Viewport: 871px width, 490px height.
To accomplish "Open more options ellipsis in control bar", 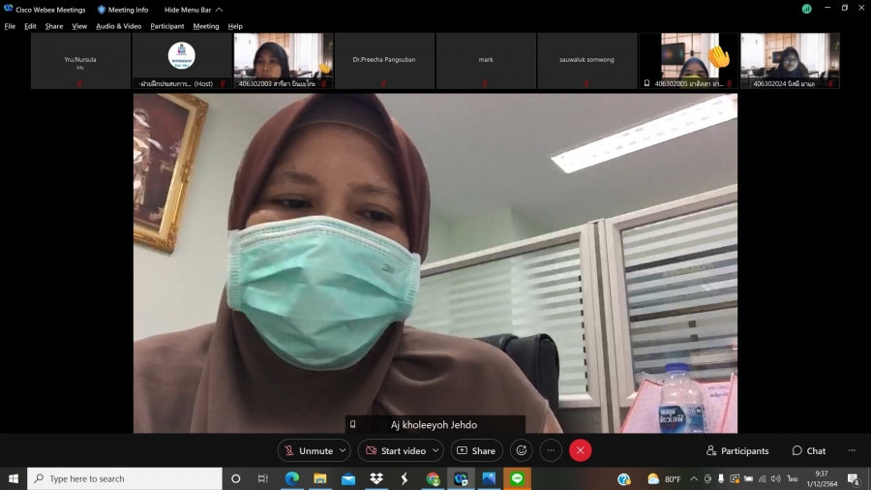I will pos(551,450).
